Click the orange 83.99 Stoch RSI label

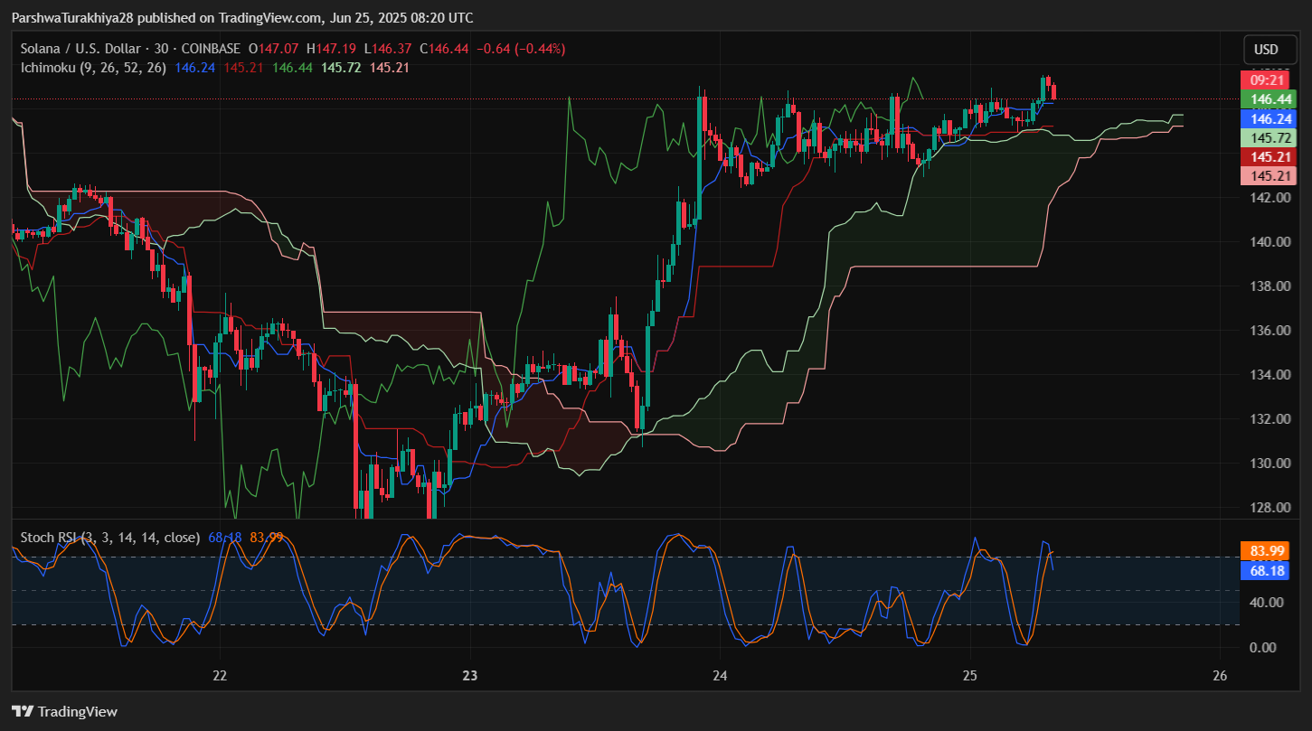[x=1268, y=551]
